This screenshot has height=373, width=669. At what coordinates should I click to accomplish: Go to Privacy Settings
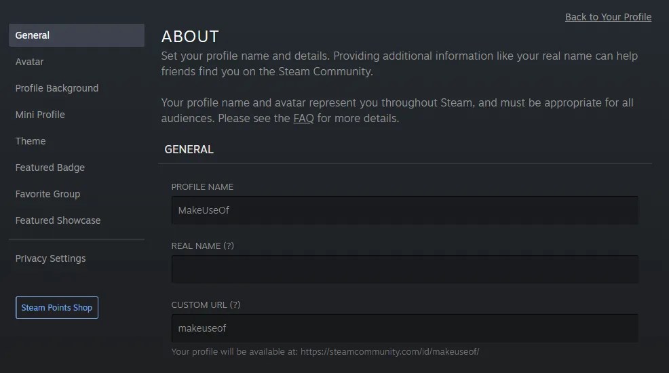(x=50, y=258)
